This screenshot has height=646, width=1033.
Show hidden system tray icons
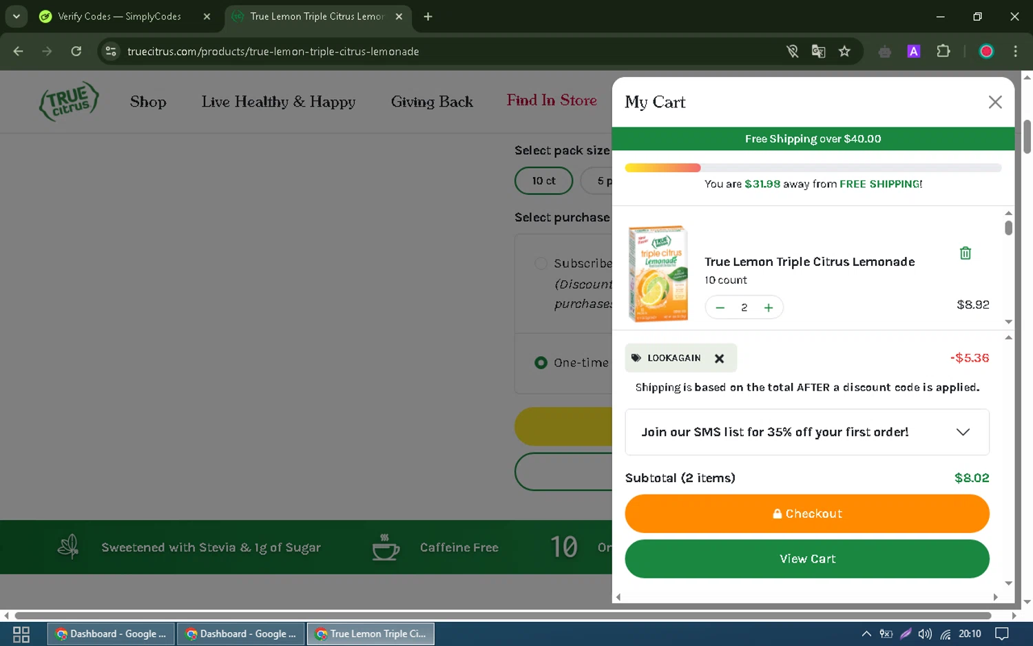(x=866, y=634)
